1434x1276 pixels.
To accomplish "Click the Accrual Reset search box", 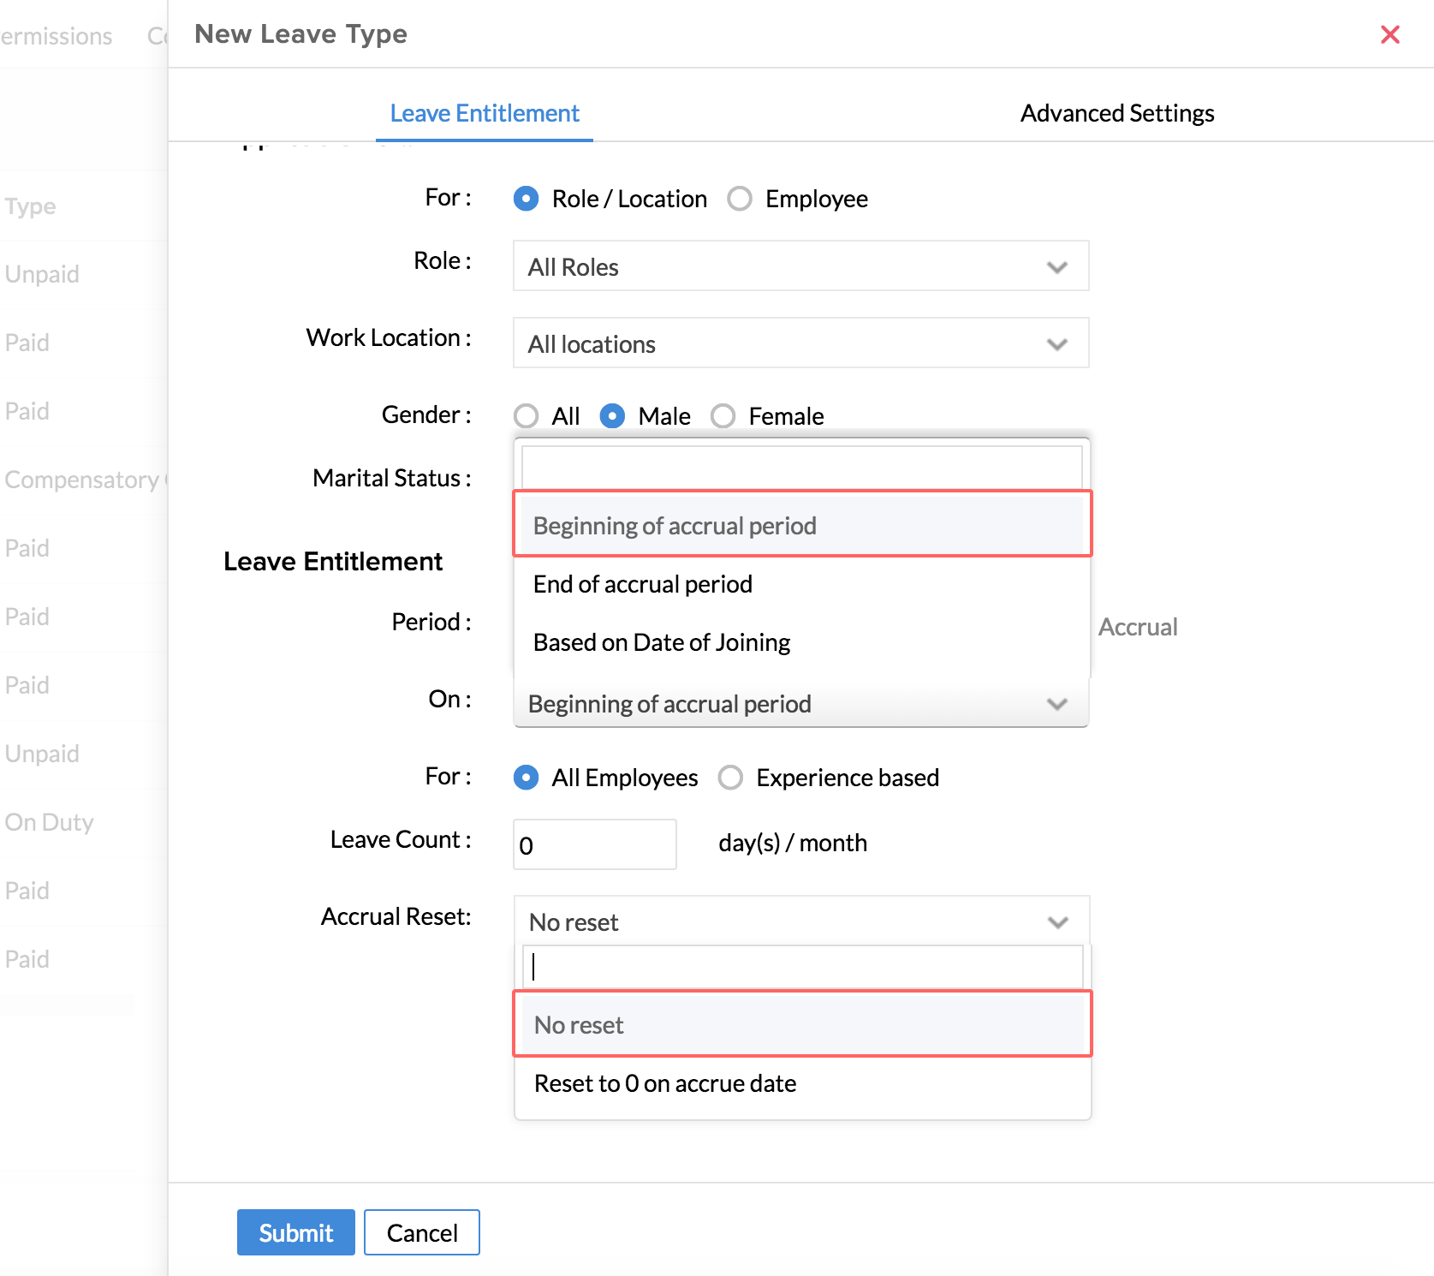I will 801,967.
